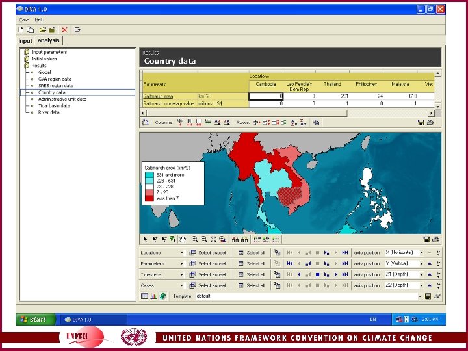Open the Timesteps dropdown arrow
468x351 pixels.
[181, 274]
